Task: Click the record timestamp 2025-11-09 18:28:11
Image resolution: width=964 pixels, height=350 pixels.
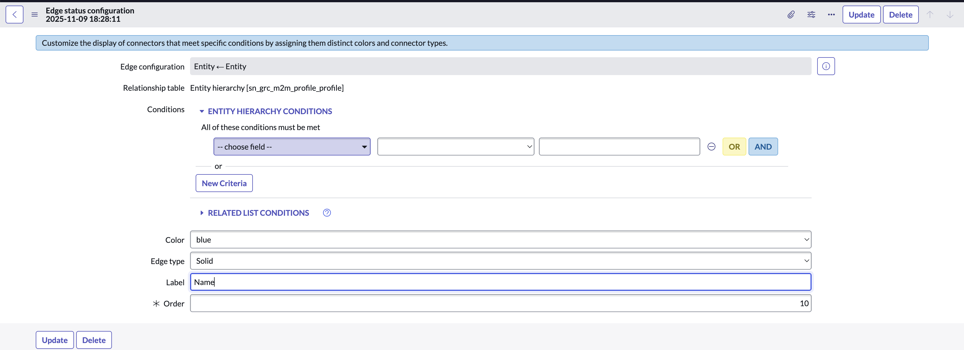Action: point(83,19)
